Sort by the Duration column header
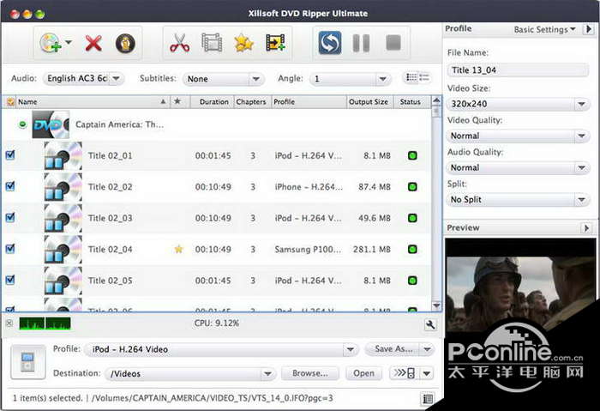 (213, 102)
